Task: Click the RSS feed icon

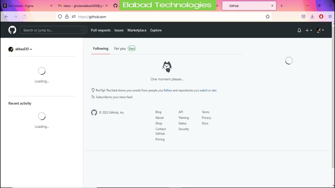Action: point(93,97)
